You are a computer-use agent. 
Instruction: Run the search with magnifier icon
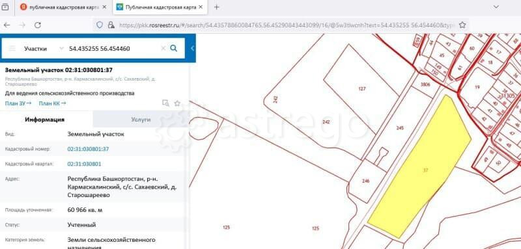tap(173, 48)
